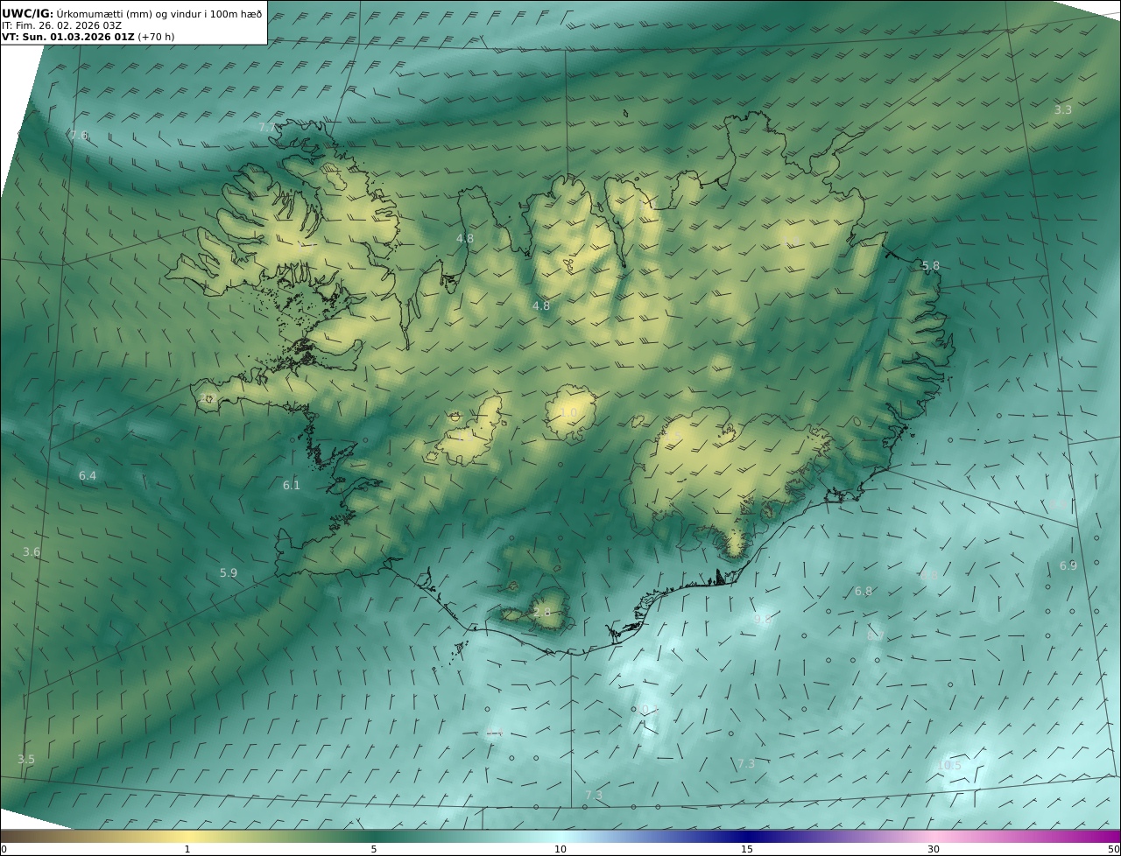The height and width of the screenshot is (856, 1121).
Task: Click the 5.8 value near the east coast
Action: pos(930,265)
